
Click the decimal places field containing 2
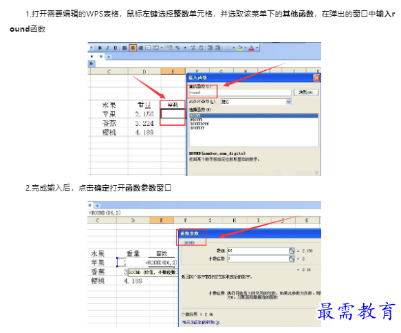coord(258,259)
